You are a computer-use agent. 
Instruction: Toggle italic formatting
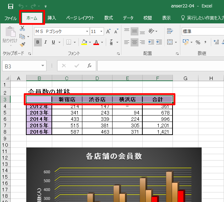(x=45, y=42)
